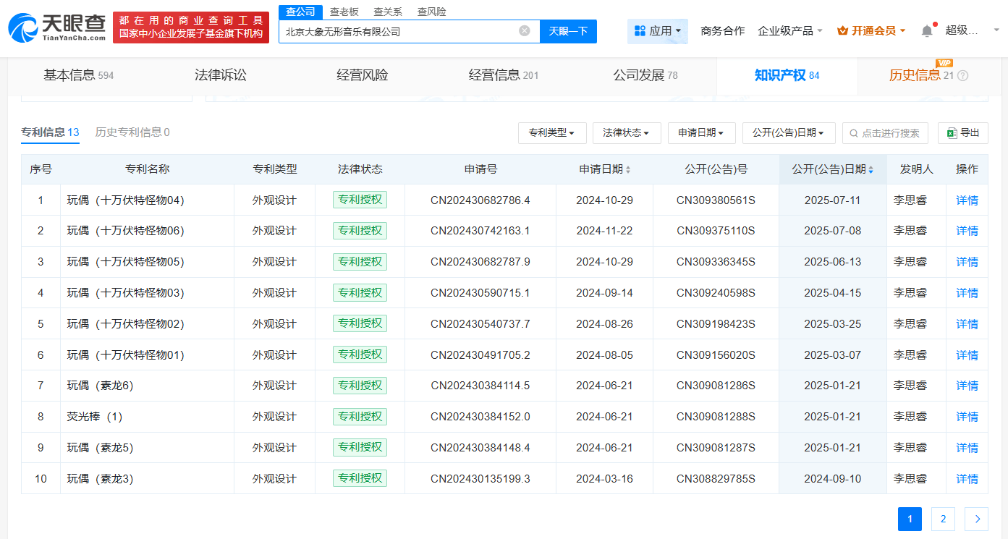Open the 开通会员 membership menu
Screen dimensions: 1008x539
872,31
